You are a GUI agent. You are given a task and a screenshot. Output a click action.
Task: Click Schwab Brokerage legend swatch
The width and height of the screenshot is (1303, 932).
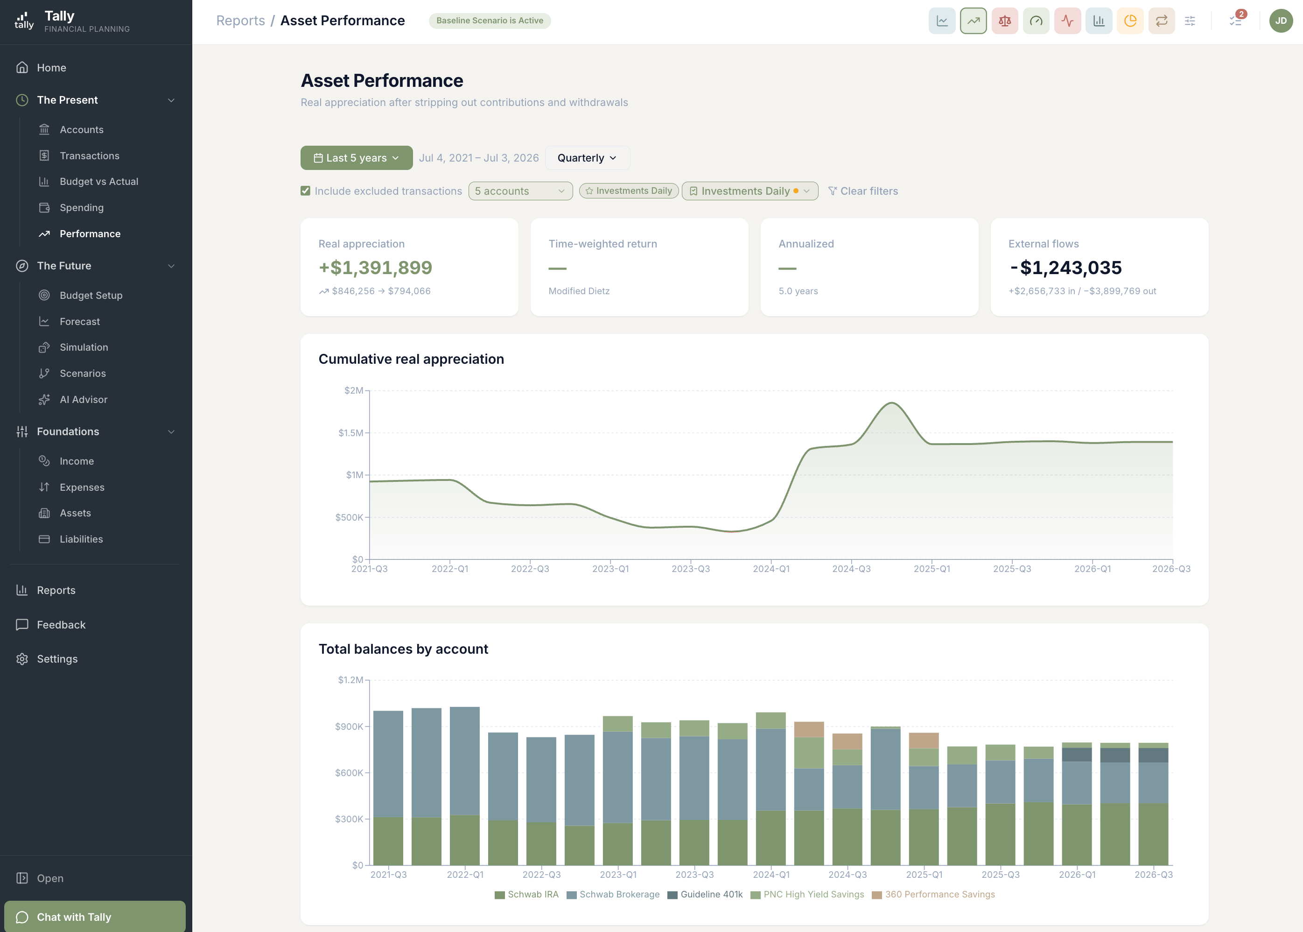(571, 895)
